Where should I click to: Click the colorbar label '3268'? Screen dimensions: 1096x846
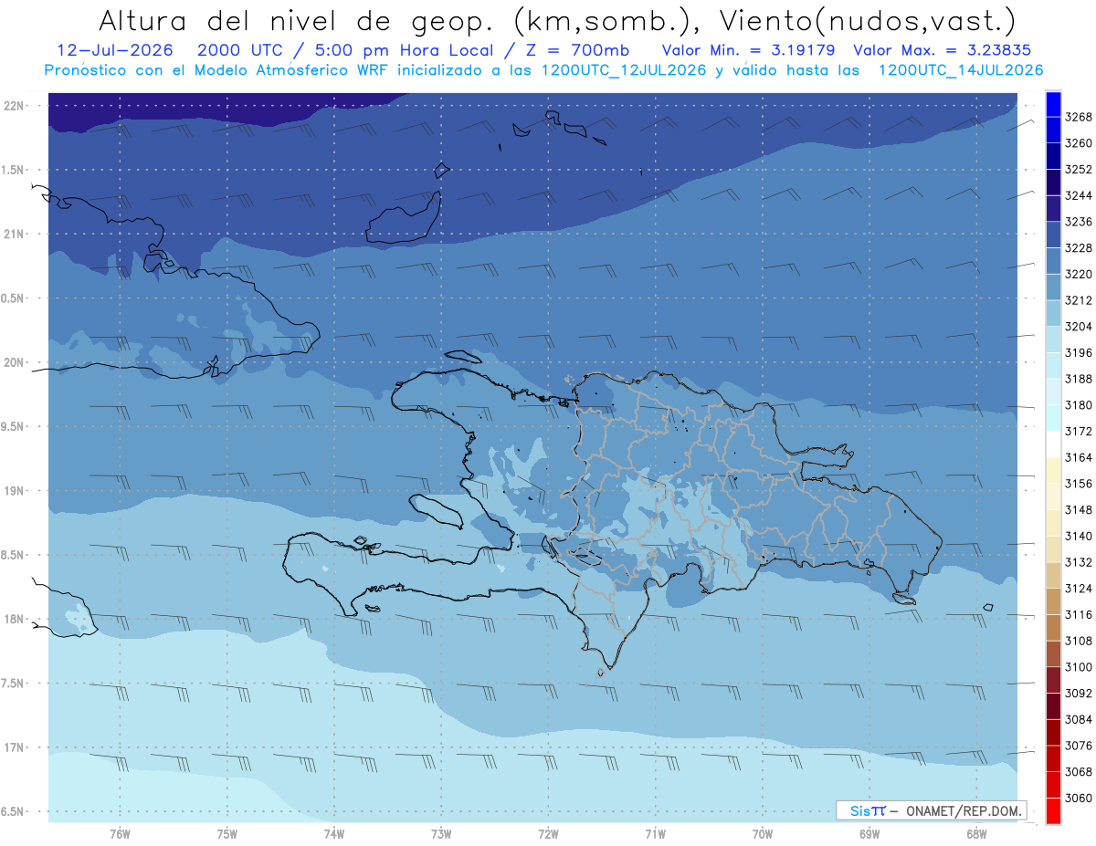click(x=1079, y=117)
